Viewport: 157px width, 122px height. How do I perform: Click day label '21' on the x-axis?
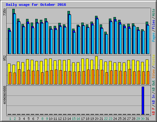pos(101,119)
